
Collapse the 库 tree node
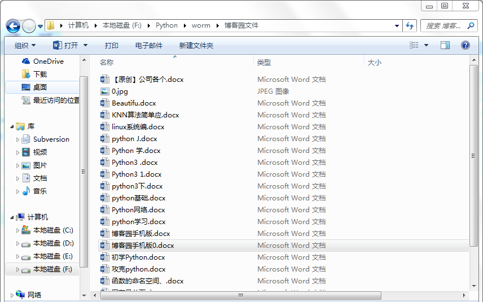[12, 126]
